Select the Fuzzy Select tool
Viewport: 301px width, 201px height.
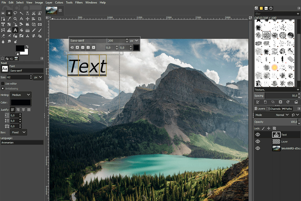pos(21,14)
